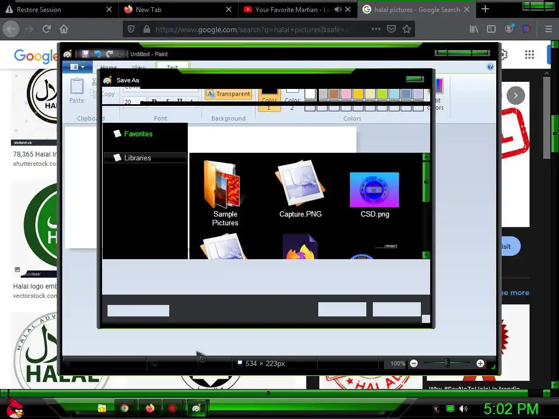Click the tracking protection shield icon
Image resolution: width=559 pixels, height=419 pixels.
click(x=131, y=29)
